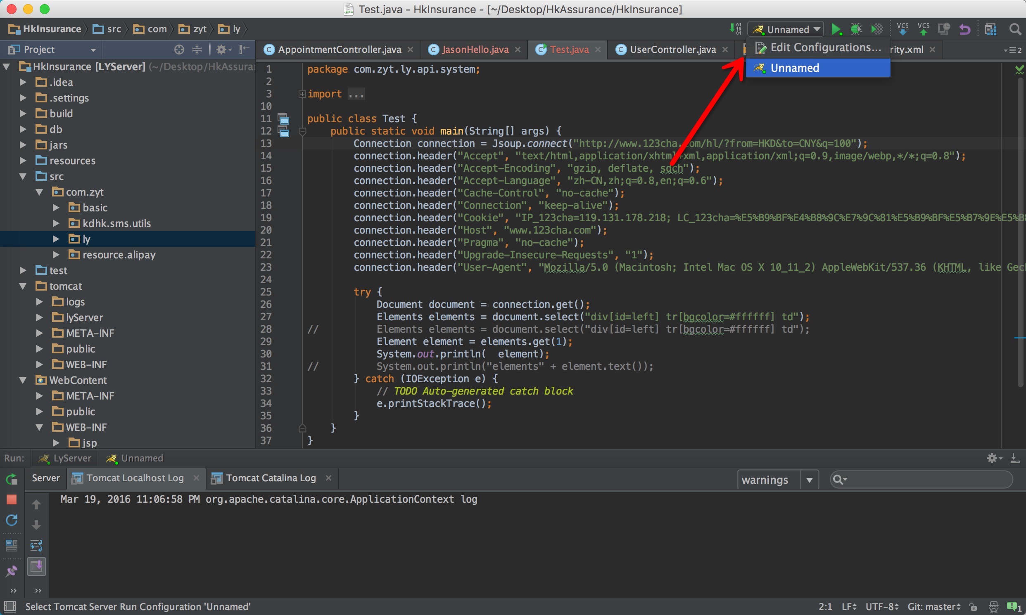Screen dimensions: 1026x615
Task: Click Collapse All icon in Project panel
Action: [197, 50]
